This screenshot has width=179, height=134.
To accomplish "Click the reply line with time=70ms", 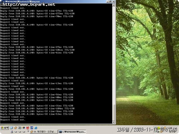I will 37,16.
